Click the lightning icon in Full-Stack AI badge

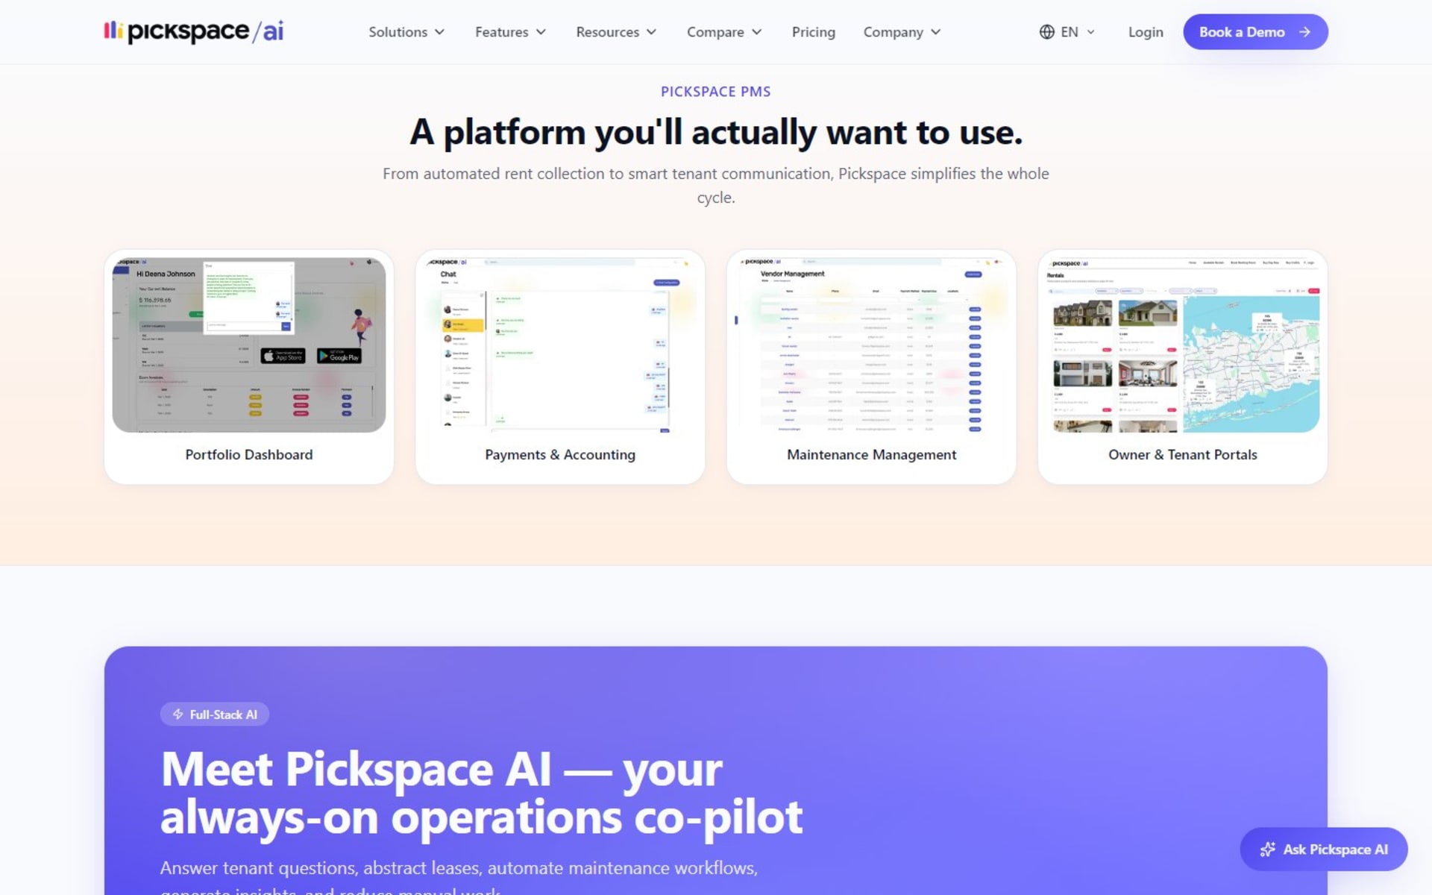[x=178, y=715]
